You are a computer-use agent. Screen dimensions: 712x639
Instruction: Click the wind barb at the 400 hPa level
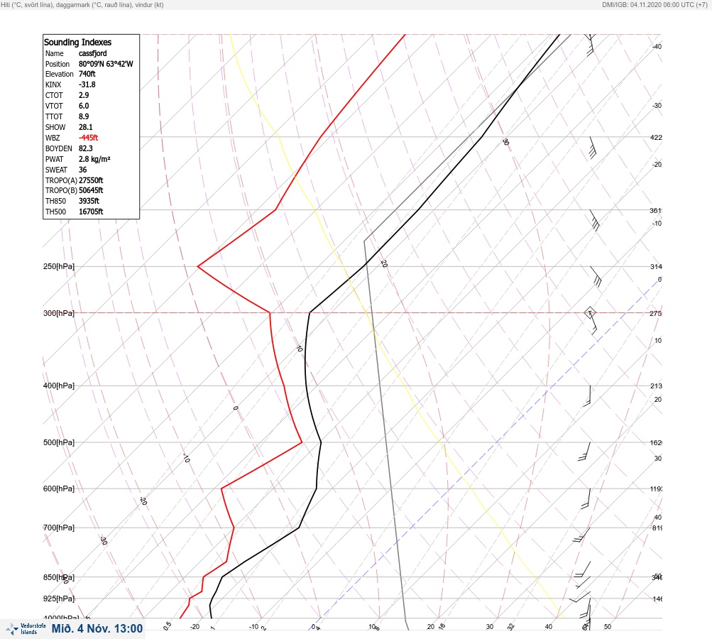pos(587,395)
